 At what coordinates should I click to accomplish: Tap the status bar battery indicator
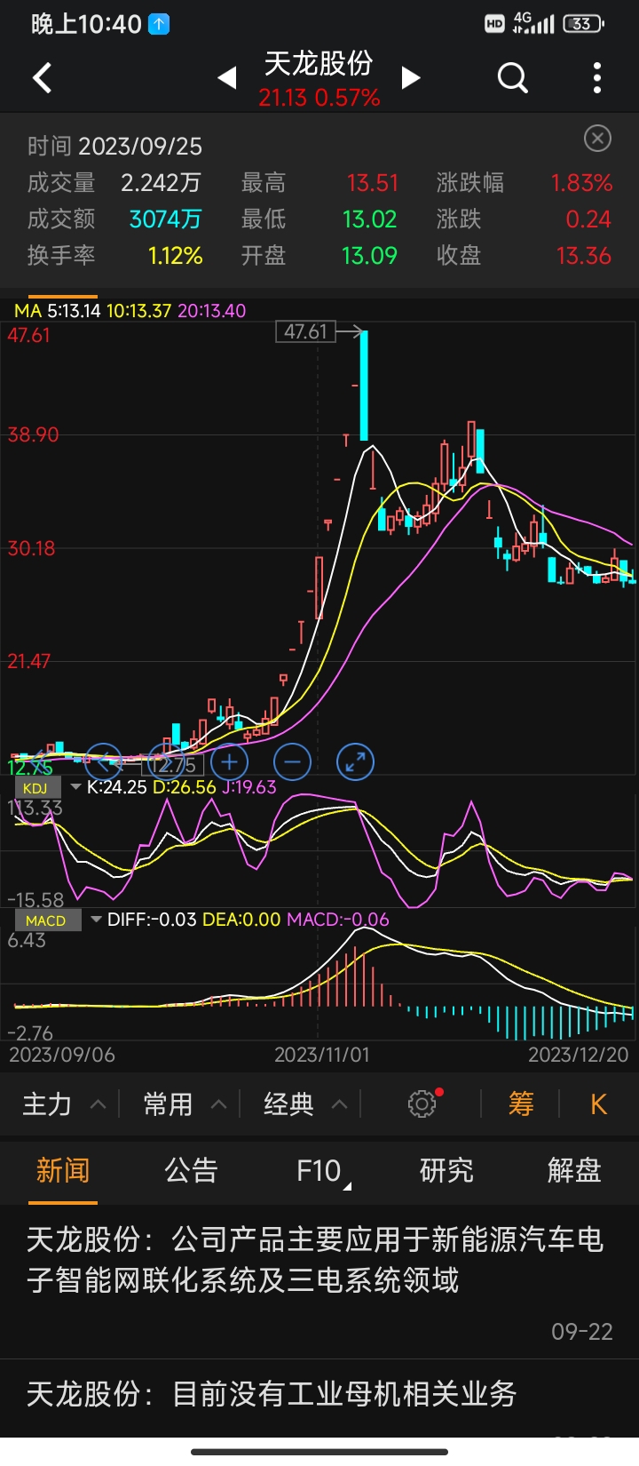pyautogui.click(x=584, y=24)
